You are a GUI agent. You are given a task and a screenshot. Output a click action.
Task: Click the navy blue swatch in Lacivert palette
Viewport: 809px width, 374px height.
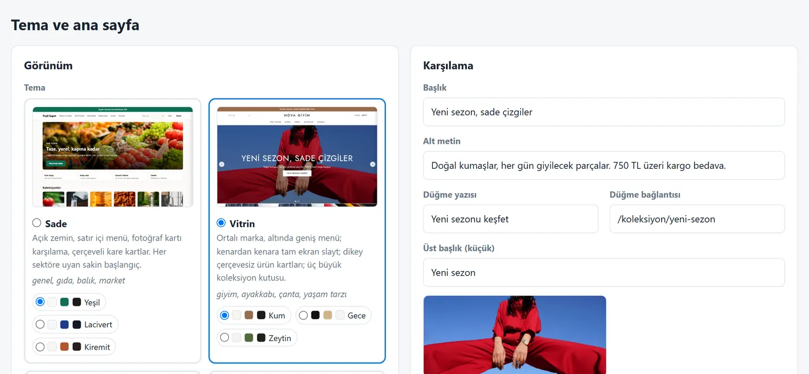tap(64, 324)
